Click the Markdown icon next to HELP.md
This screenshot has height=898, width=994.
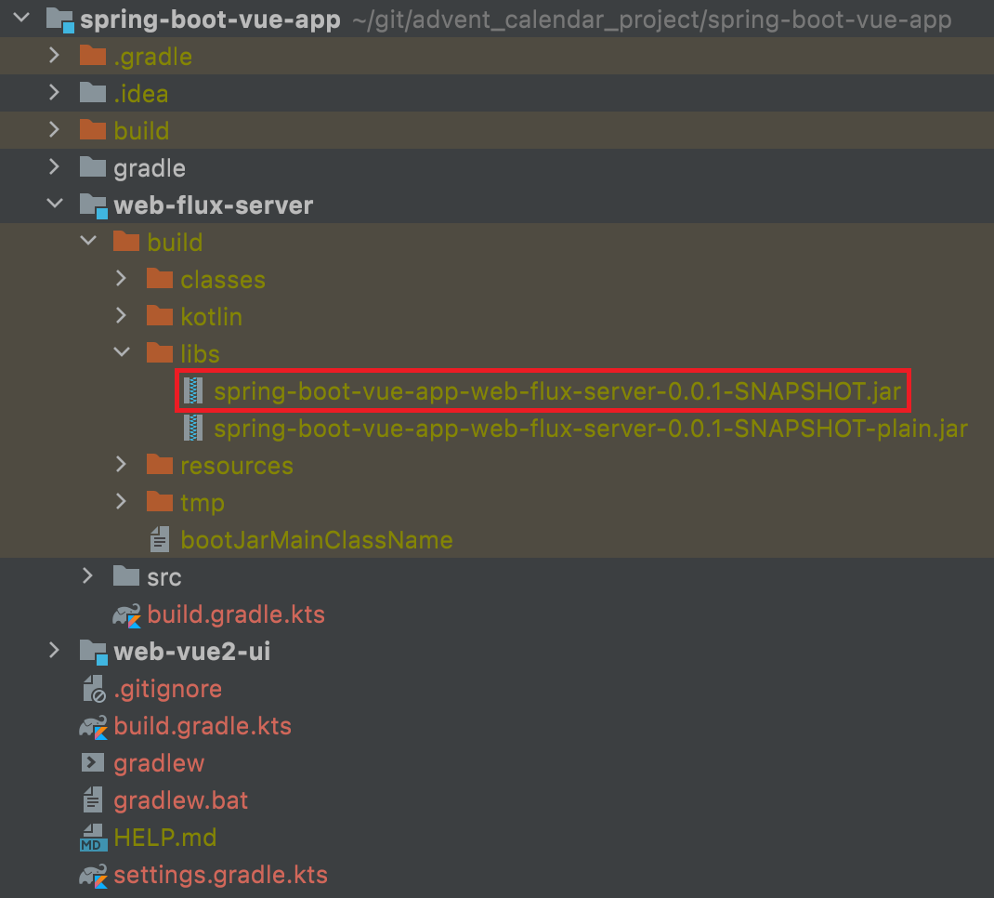[92, 837]
